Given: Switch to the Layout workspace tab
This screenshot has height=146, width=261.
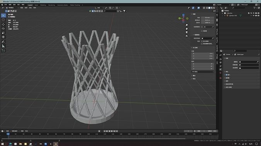Looking at the screenshot, I should tap(30, 5).
